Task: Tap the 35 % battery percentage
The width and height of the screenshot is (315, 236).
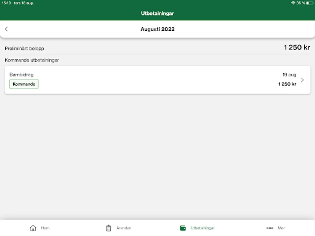Action: coord(301,3)
